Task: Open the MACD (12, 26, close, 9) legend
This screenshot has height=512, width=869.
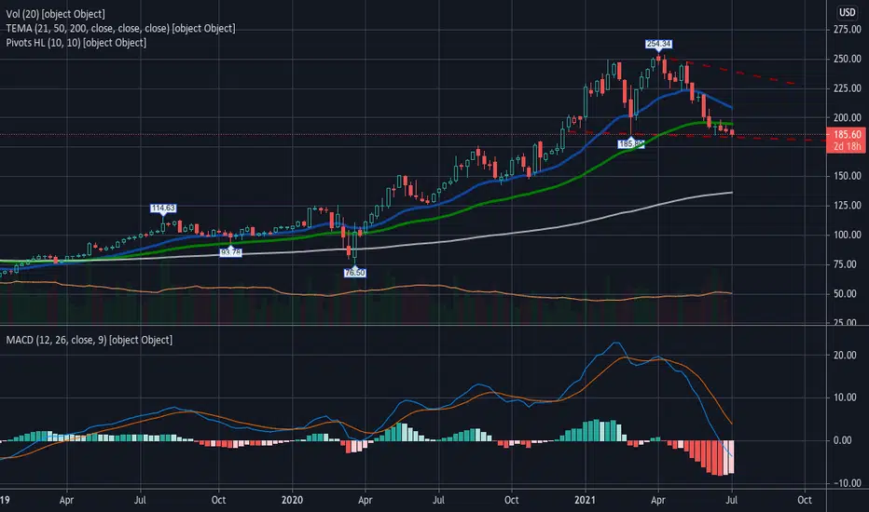Action: coord(90,340)
